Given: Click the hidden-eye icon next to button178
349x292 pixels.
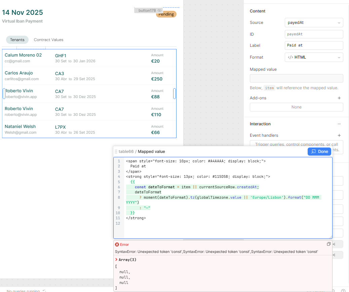Looking at the screenshot, I should tap(159, 10).
